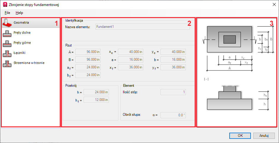
Task: Click the Pręty górne reinforcement icon
Action: point(7,43)
